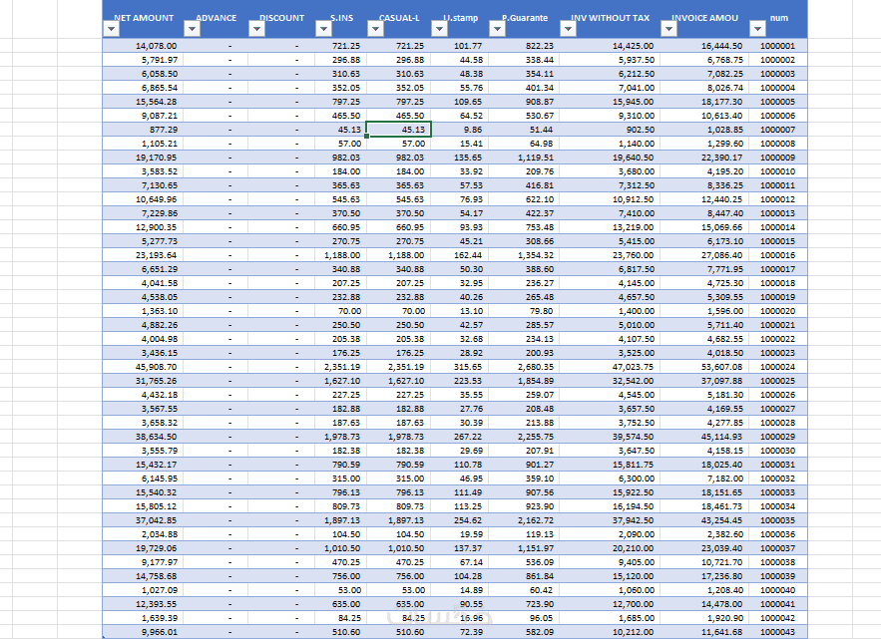
Task: Select the cell with 7,410.00
Action: pos(610,213)
